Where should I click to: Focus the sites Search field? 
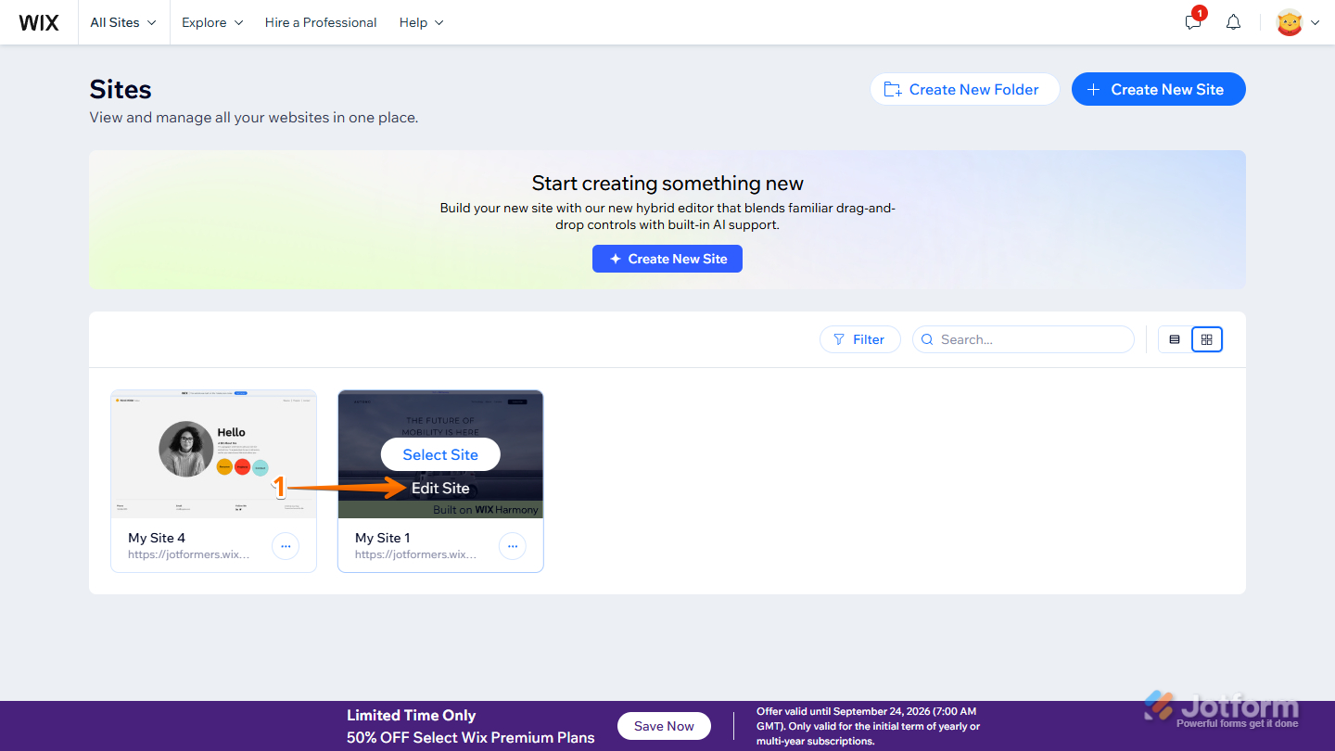tap(1023, 339)
